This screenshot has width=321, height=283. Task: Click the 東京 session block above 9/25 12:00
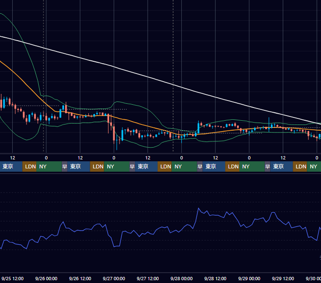[11, 166]
